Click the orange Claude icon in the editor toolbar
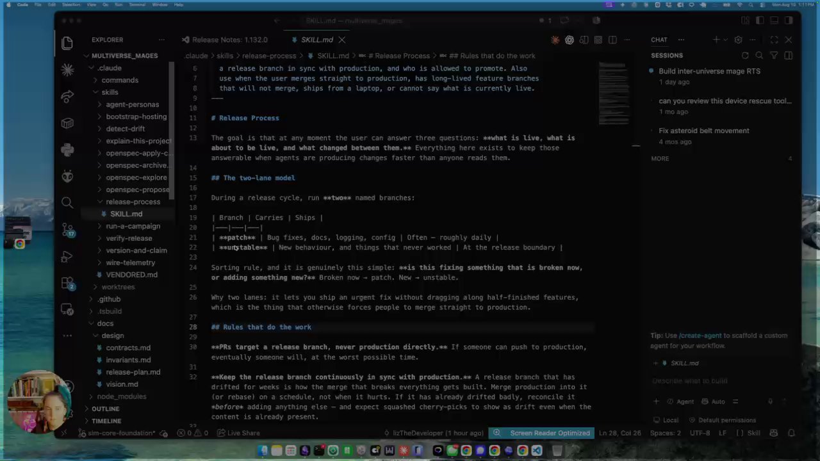This screenshot has height=461, width=820. (x=555, y=40)
